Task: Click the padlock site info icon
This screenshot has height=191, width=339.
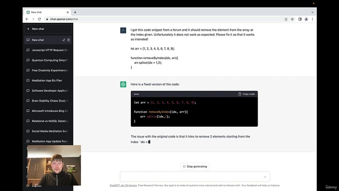Action: [x=47, y=19]
